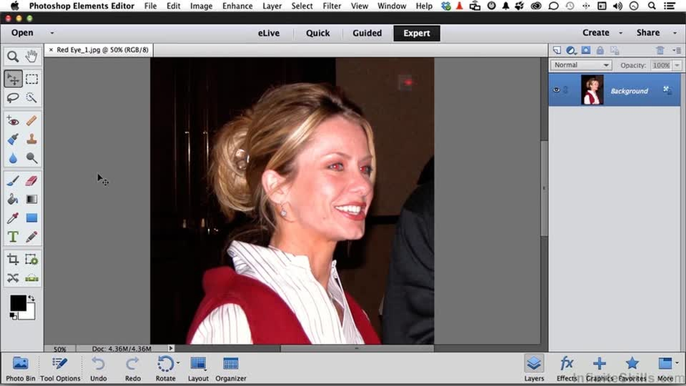Select the Quick Selection tool
The height and width of the screenshot is (386, 686).
[31, 98]
